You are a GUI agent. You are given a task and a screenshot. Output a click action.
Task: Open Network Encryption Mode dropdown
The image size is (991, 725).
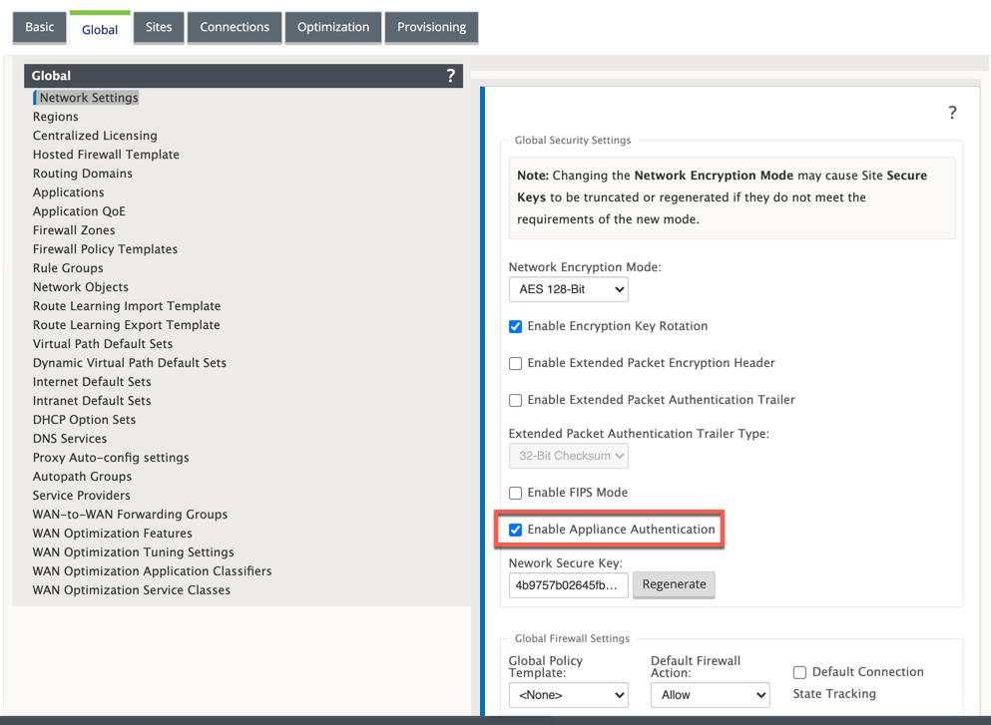click(x=569, y=289)
